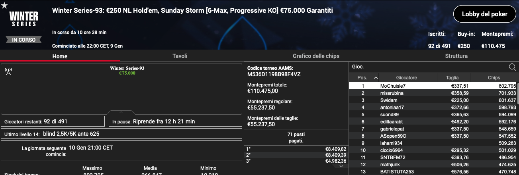Click the favorite star icon
This screenshot has height=175, width=519.
point(4,6)
